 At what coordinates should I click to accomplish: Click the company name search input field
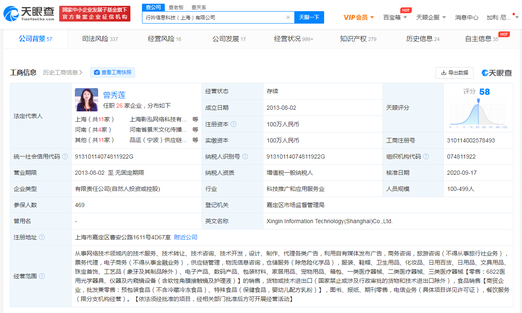[213, 17]
